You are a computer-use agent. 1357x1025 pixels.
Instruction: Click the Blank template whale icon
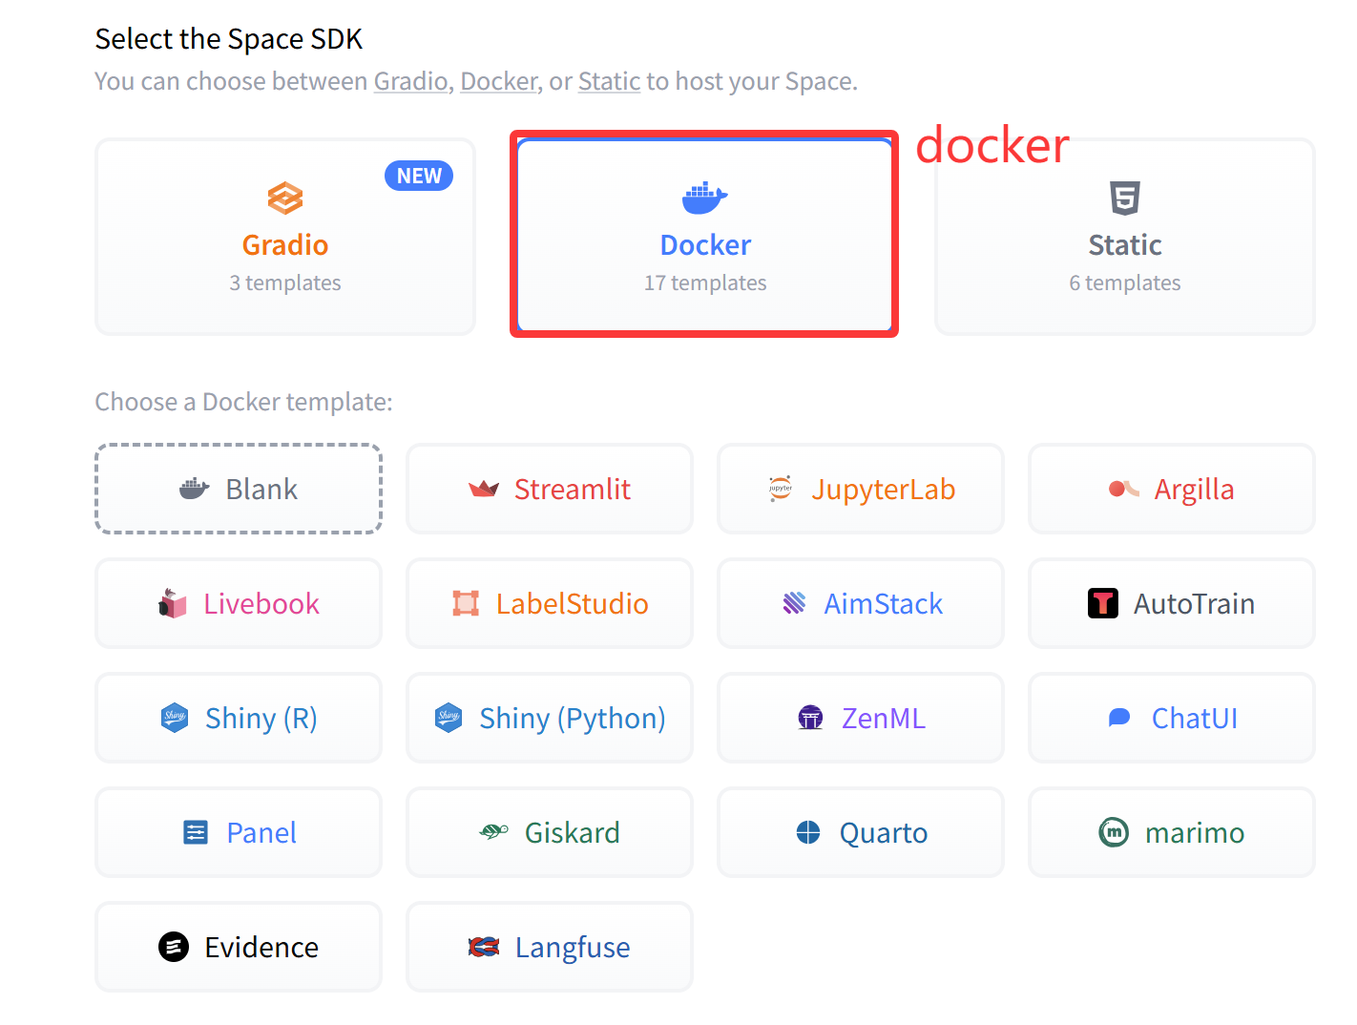[x=194, y=489]
